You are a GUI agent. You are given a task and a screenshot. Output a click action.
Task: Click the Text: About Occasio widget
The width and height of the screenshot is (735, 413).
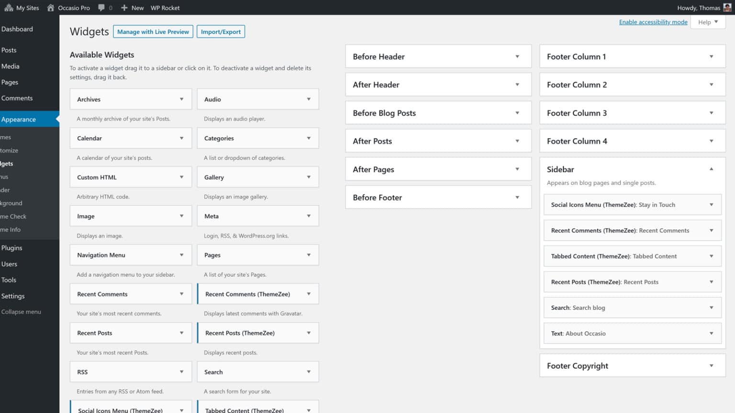(633, 334)
